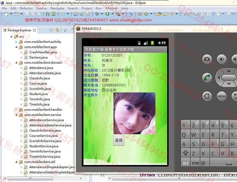The image size is (237, 182).
Task: Collapse the com.mobileclient.service package
Action: pos(16,115)
